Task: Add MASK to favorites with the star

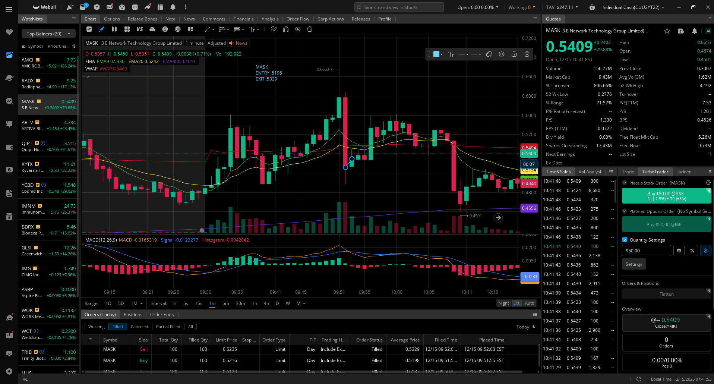Action: [667, 31]
